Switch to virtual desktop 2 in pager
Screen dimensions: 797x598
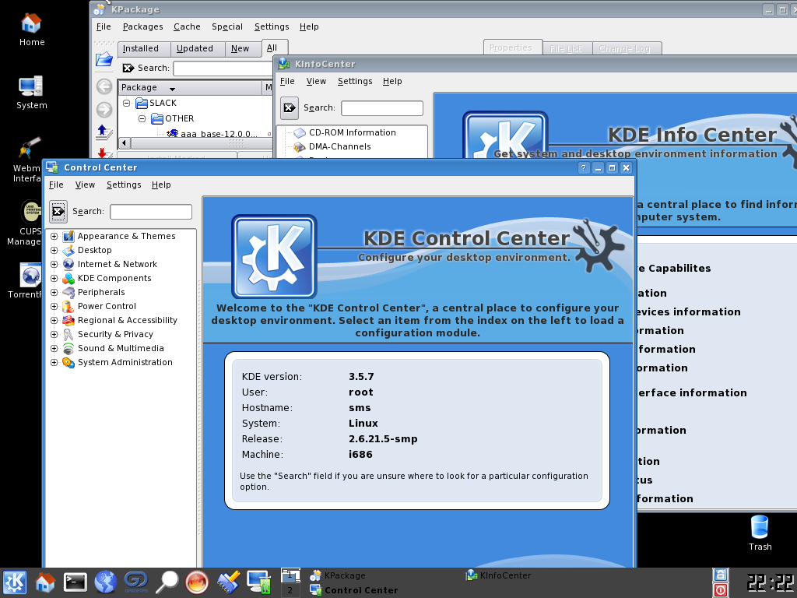click(x=290, y=590)
